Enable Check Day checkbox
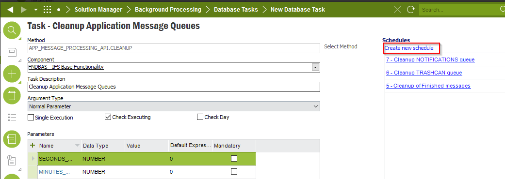This screenshot has height=179, width=505. 200,117
